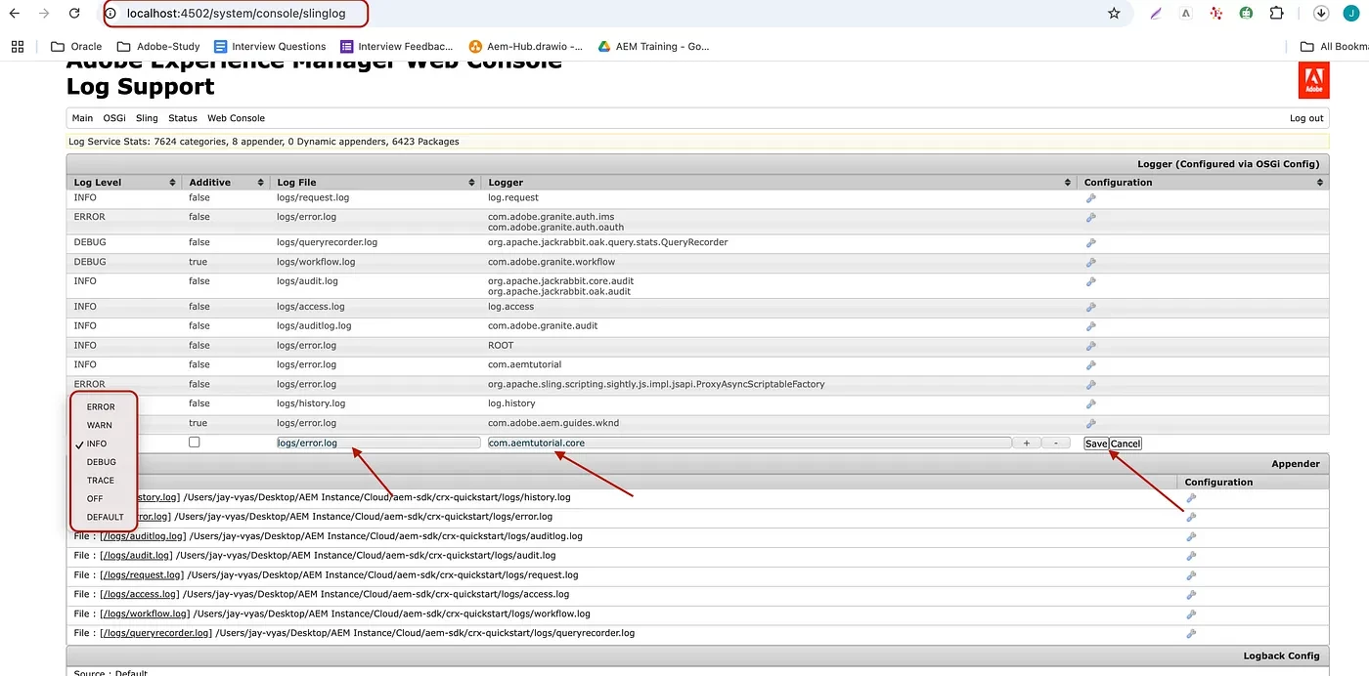The width and height of the screenshot is (1369, 676).
Task: Edit the ROOT logger configuration
Action: tap(1091, 347)
